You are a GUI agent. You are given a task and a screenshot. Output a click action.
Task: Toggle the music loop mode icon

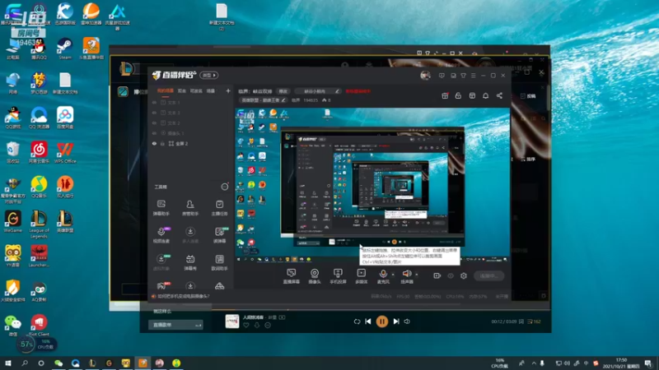[357, 321]
